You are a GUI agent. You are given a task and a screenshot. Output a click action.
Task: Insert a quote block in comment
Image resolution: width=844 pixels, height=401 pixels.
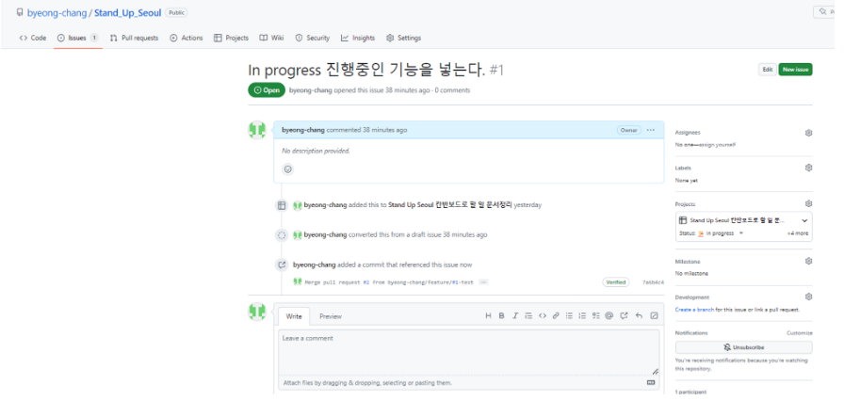(528, 316)
